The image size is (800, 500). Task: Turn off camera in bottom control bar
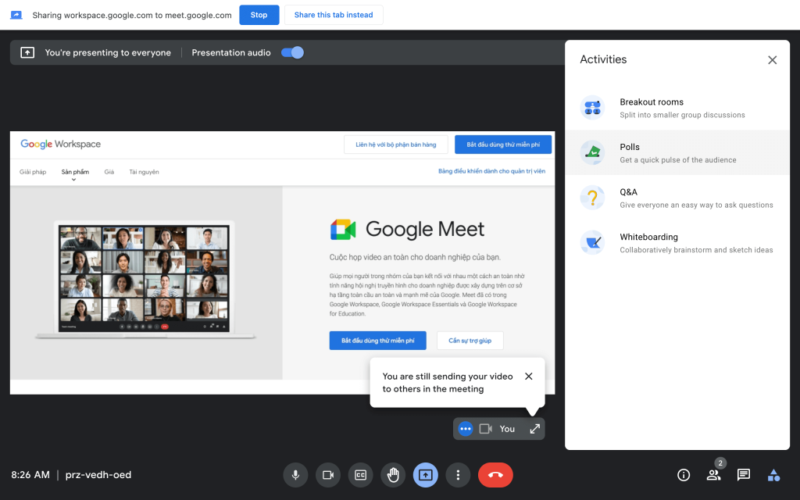(328, 475)
